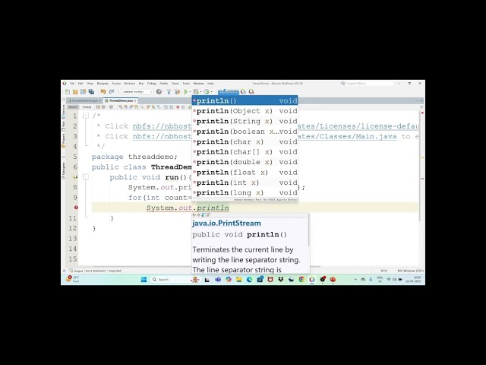Close the RunnableDemo.java tab

[x=99, y=101]
